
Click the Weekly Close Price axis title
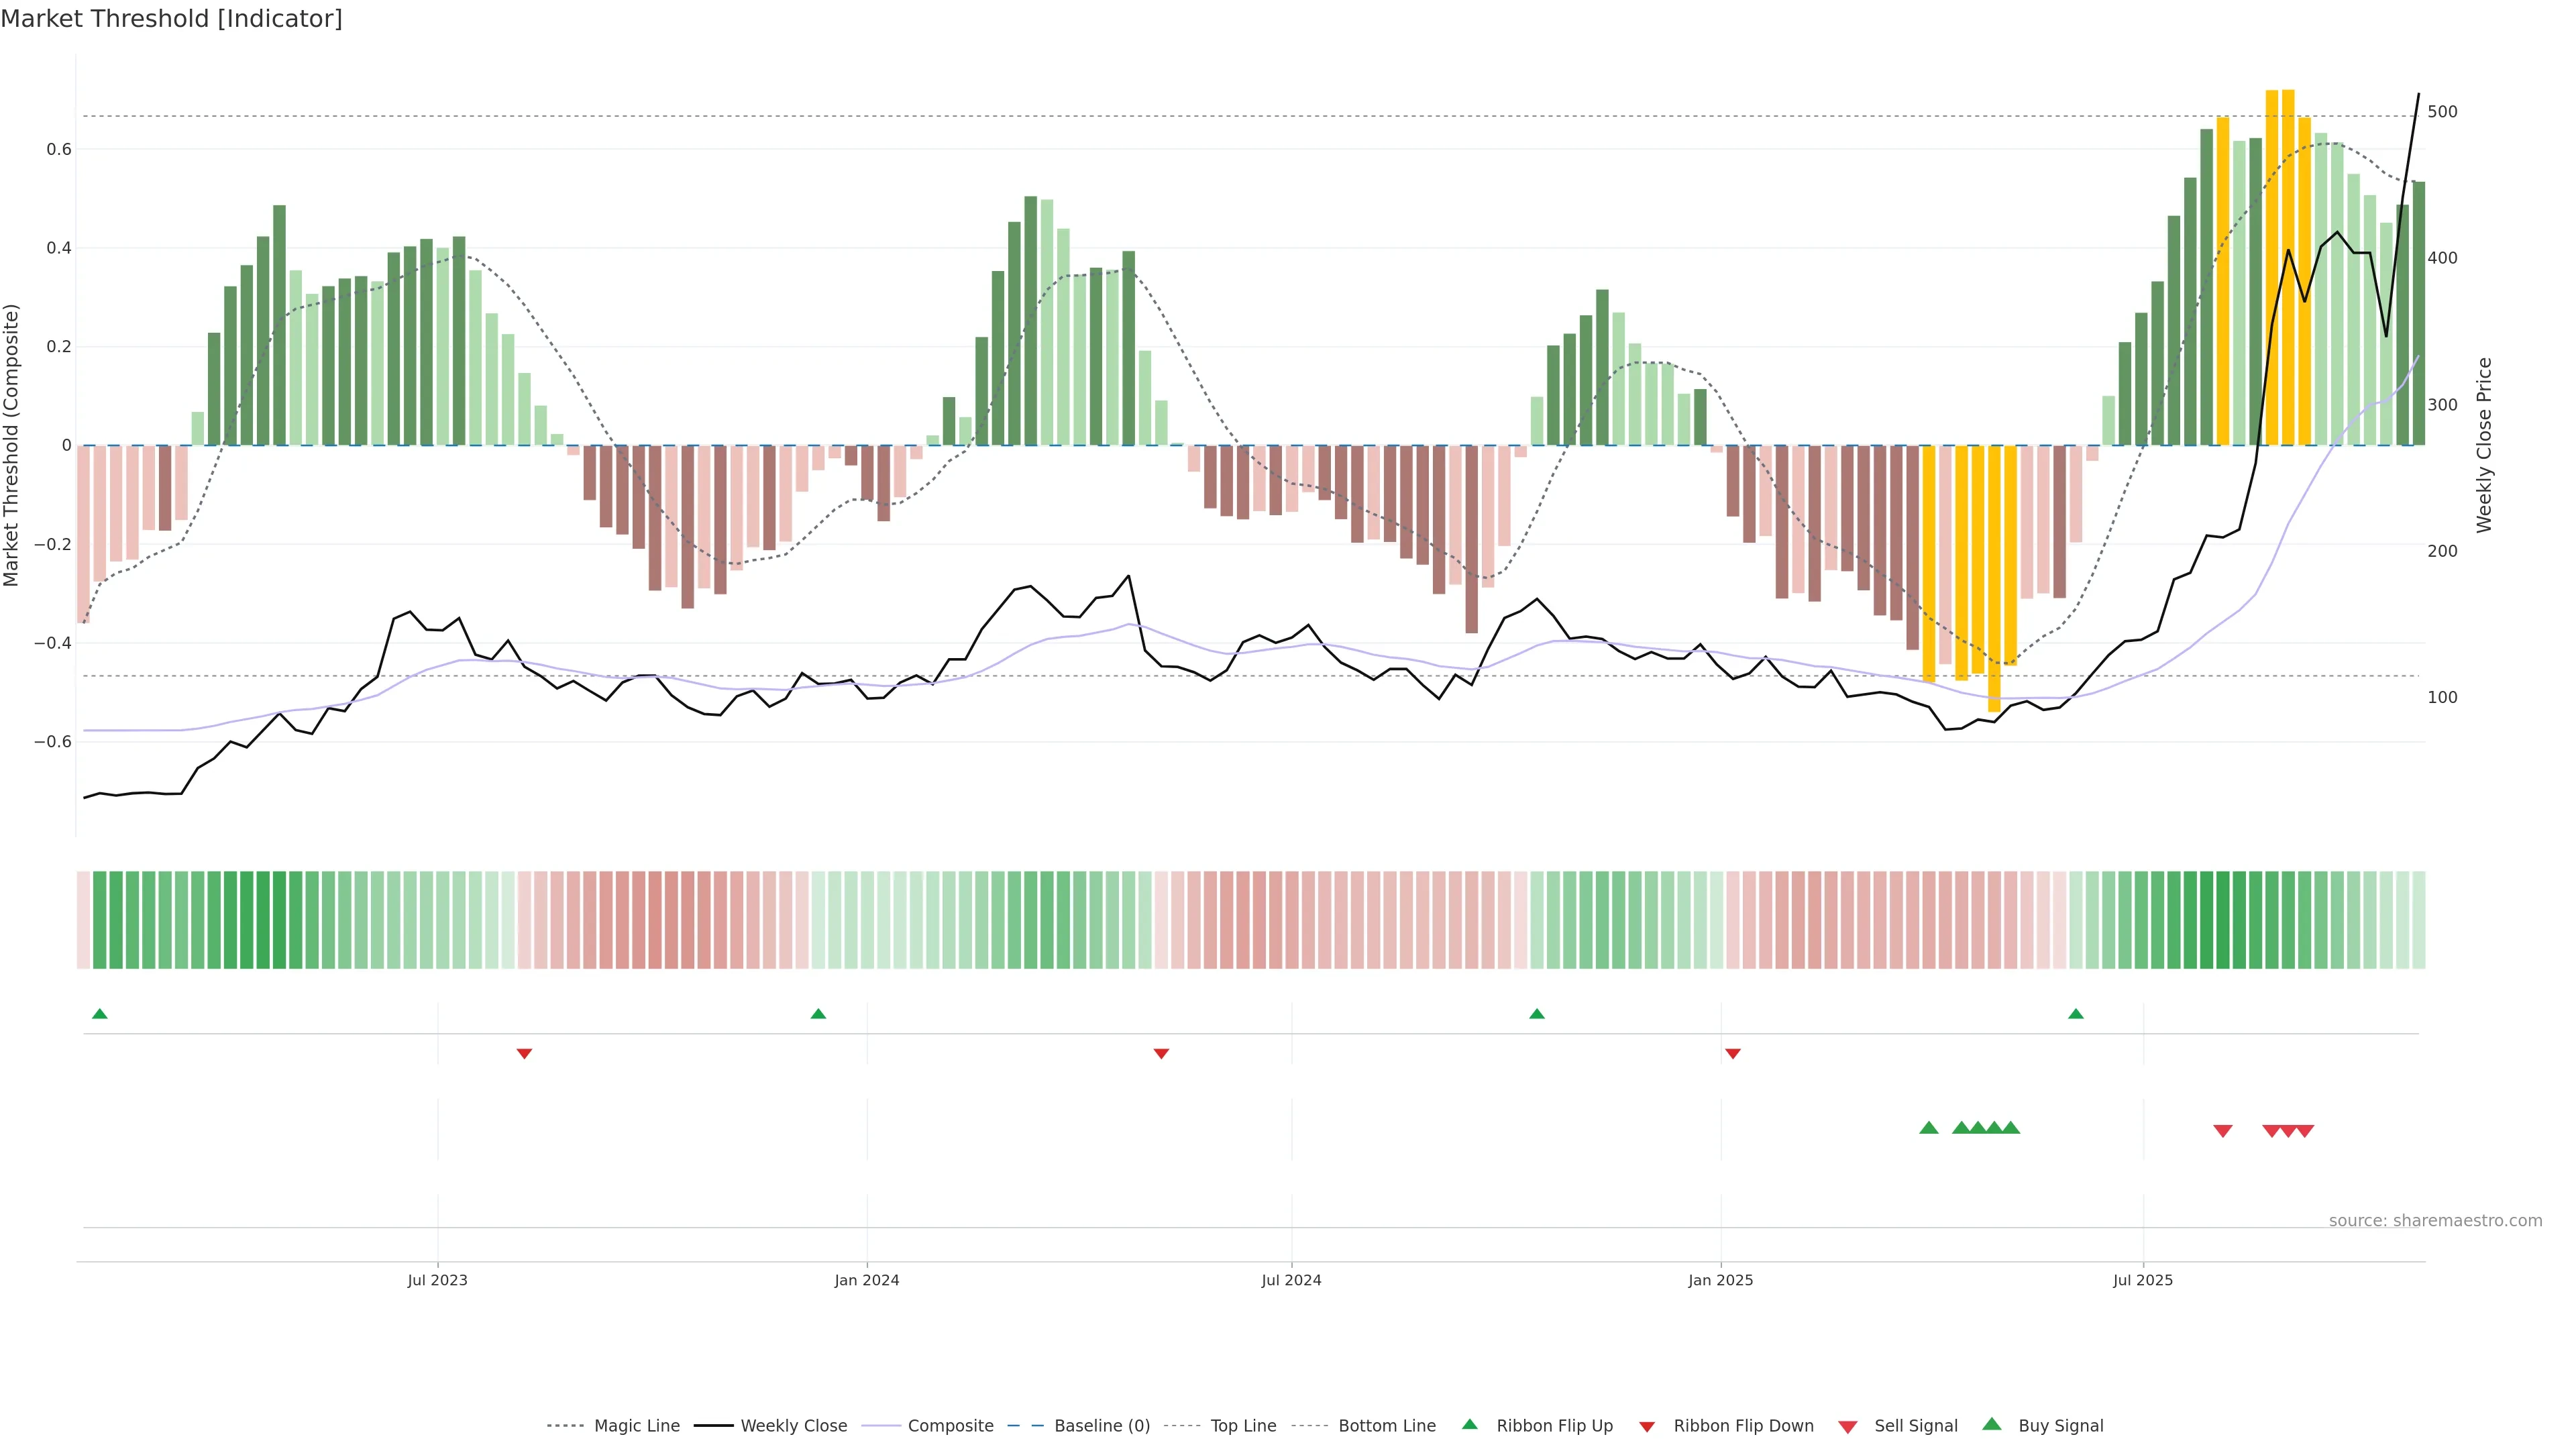2484,445
